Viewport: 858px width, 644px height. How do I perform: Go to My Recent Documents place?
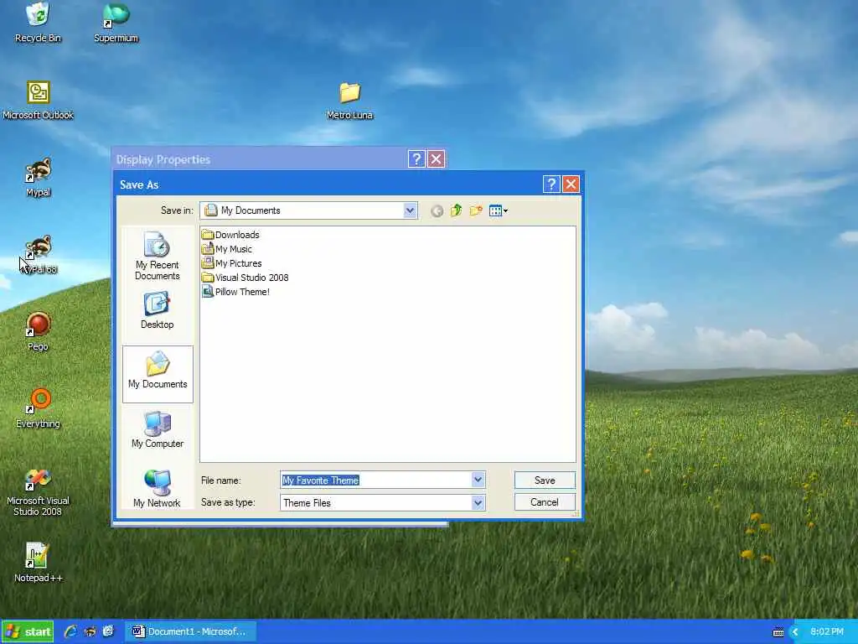click(x=157, y=256)
